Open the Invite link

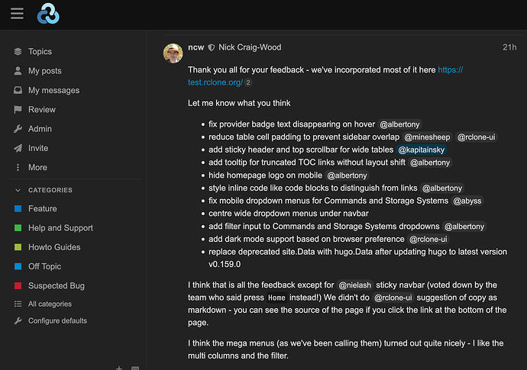coord(38,148)
